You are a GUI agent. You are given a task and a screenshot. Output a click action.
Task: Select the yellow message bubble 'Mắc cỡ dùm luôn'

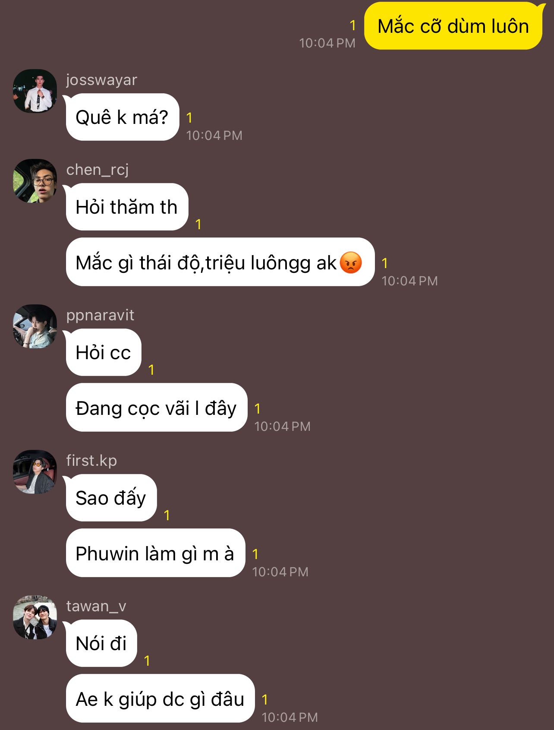(453, 26)
